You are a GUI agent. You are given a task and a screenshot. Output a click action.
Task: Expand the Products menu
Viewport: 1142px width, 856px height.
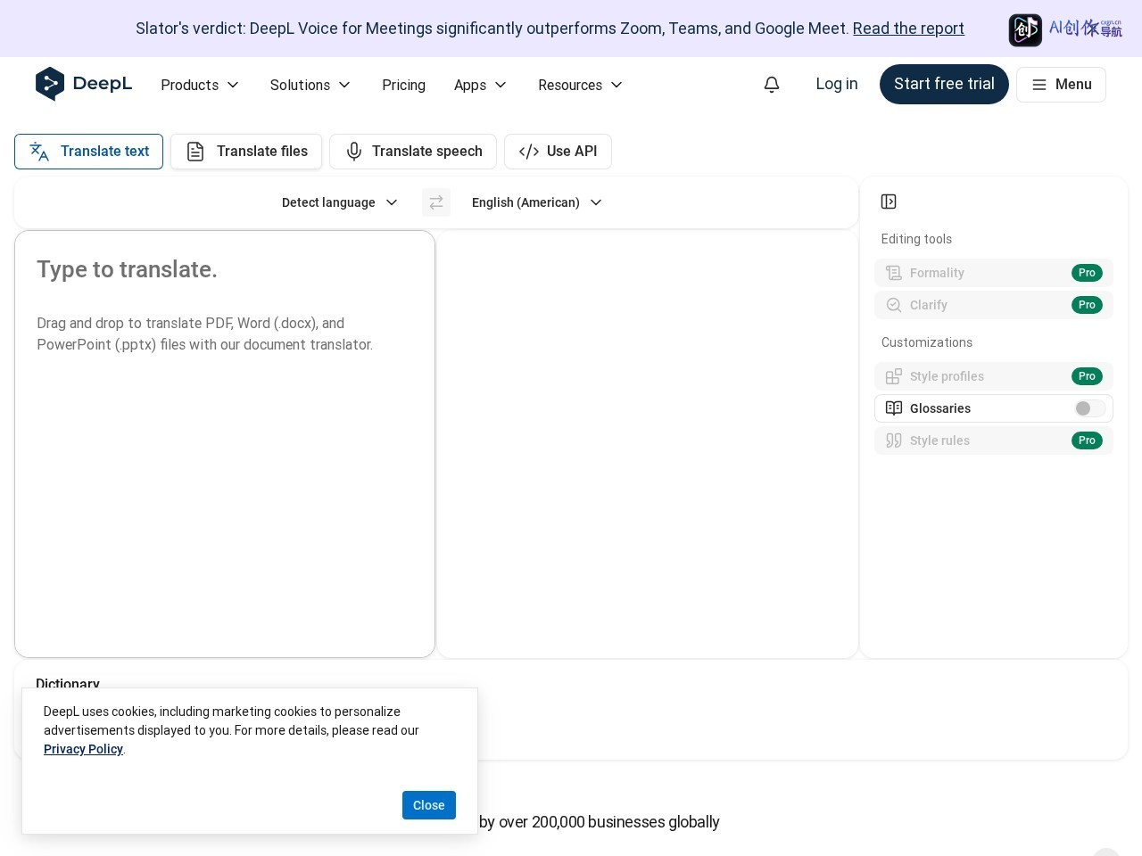200,85
